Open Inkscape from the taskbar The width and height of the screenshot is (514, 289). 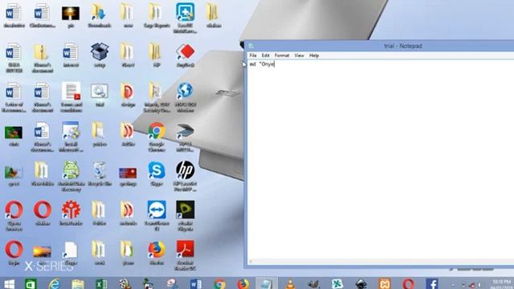(x=361, y=283)
